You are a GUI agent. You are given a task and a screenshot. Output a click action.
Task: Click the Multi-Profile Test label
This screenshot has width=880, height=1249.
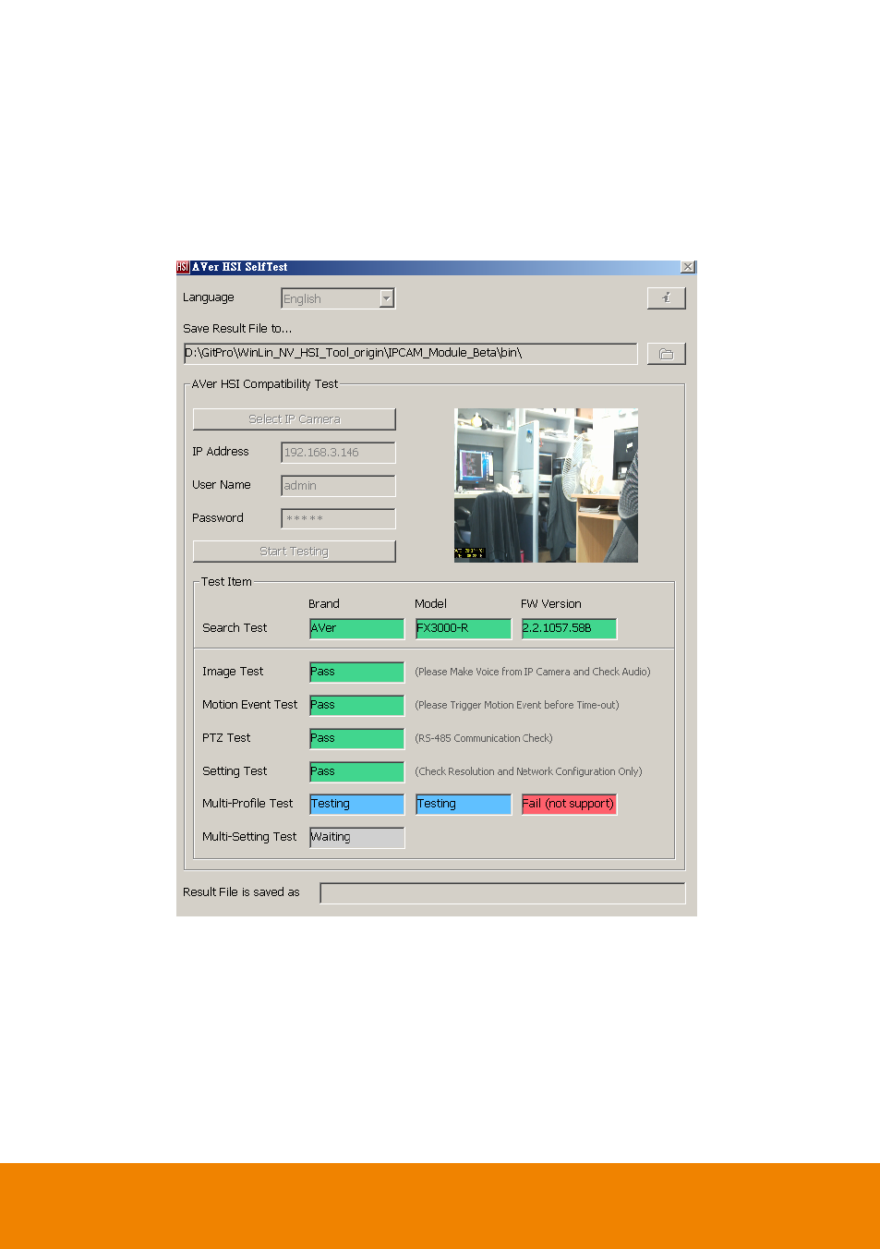coord(247,804)
